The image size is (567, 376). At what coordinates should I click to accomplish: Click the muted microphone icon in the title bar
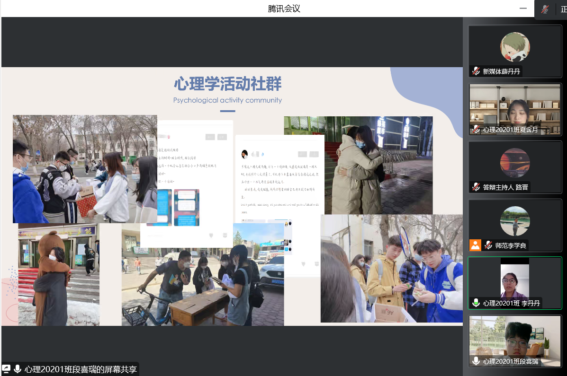point(545,9)
